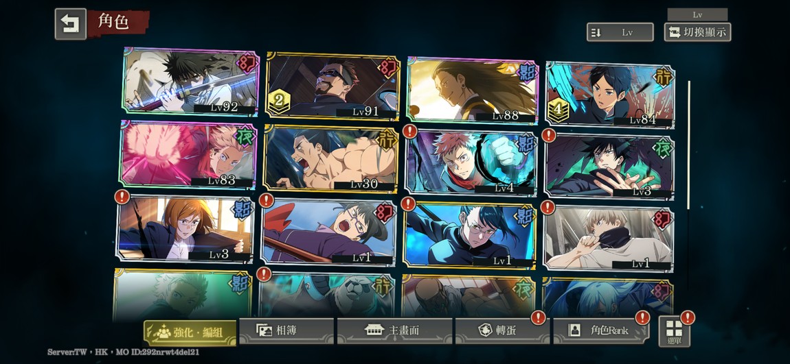Open the Lv sort dropdown
The image size is (790, 364).
620,32
